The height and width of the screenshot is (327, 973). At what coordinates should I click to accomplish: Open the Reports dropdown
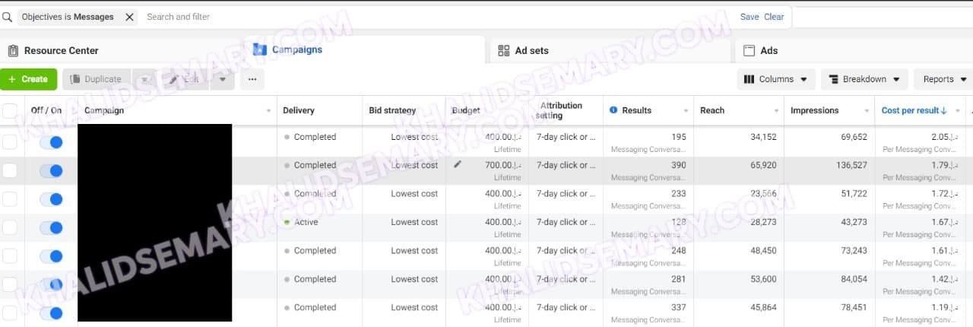(x=945, y=79)
